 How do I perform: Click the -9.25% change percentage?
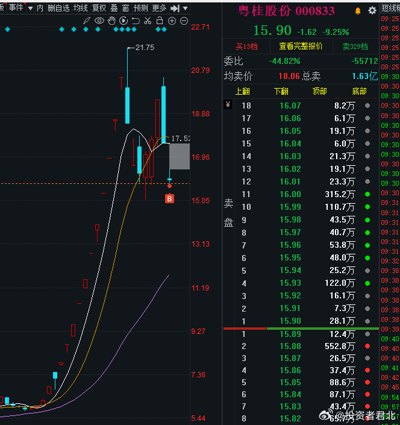click(336, 33)
